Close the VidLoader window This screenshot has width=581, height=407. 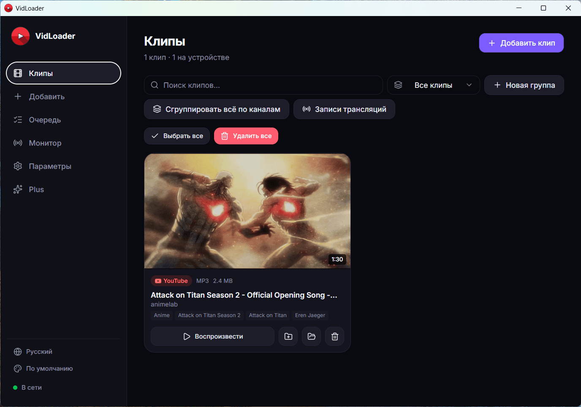coord(568,8)
